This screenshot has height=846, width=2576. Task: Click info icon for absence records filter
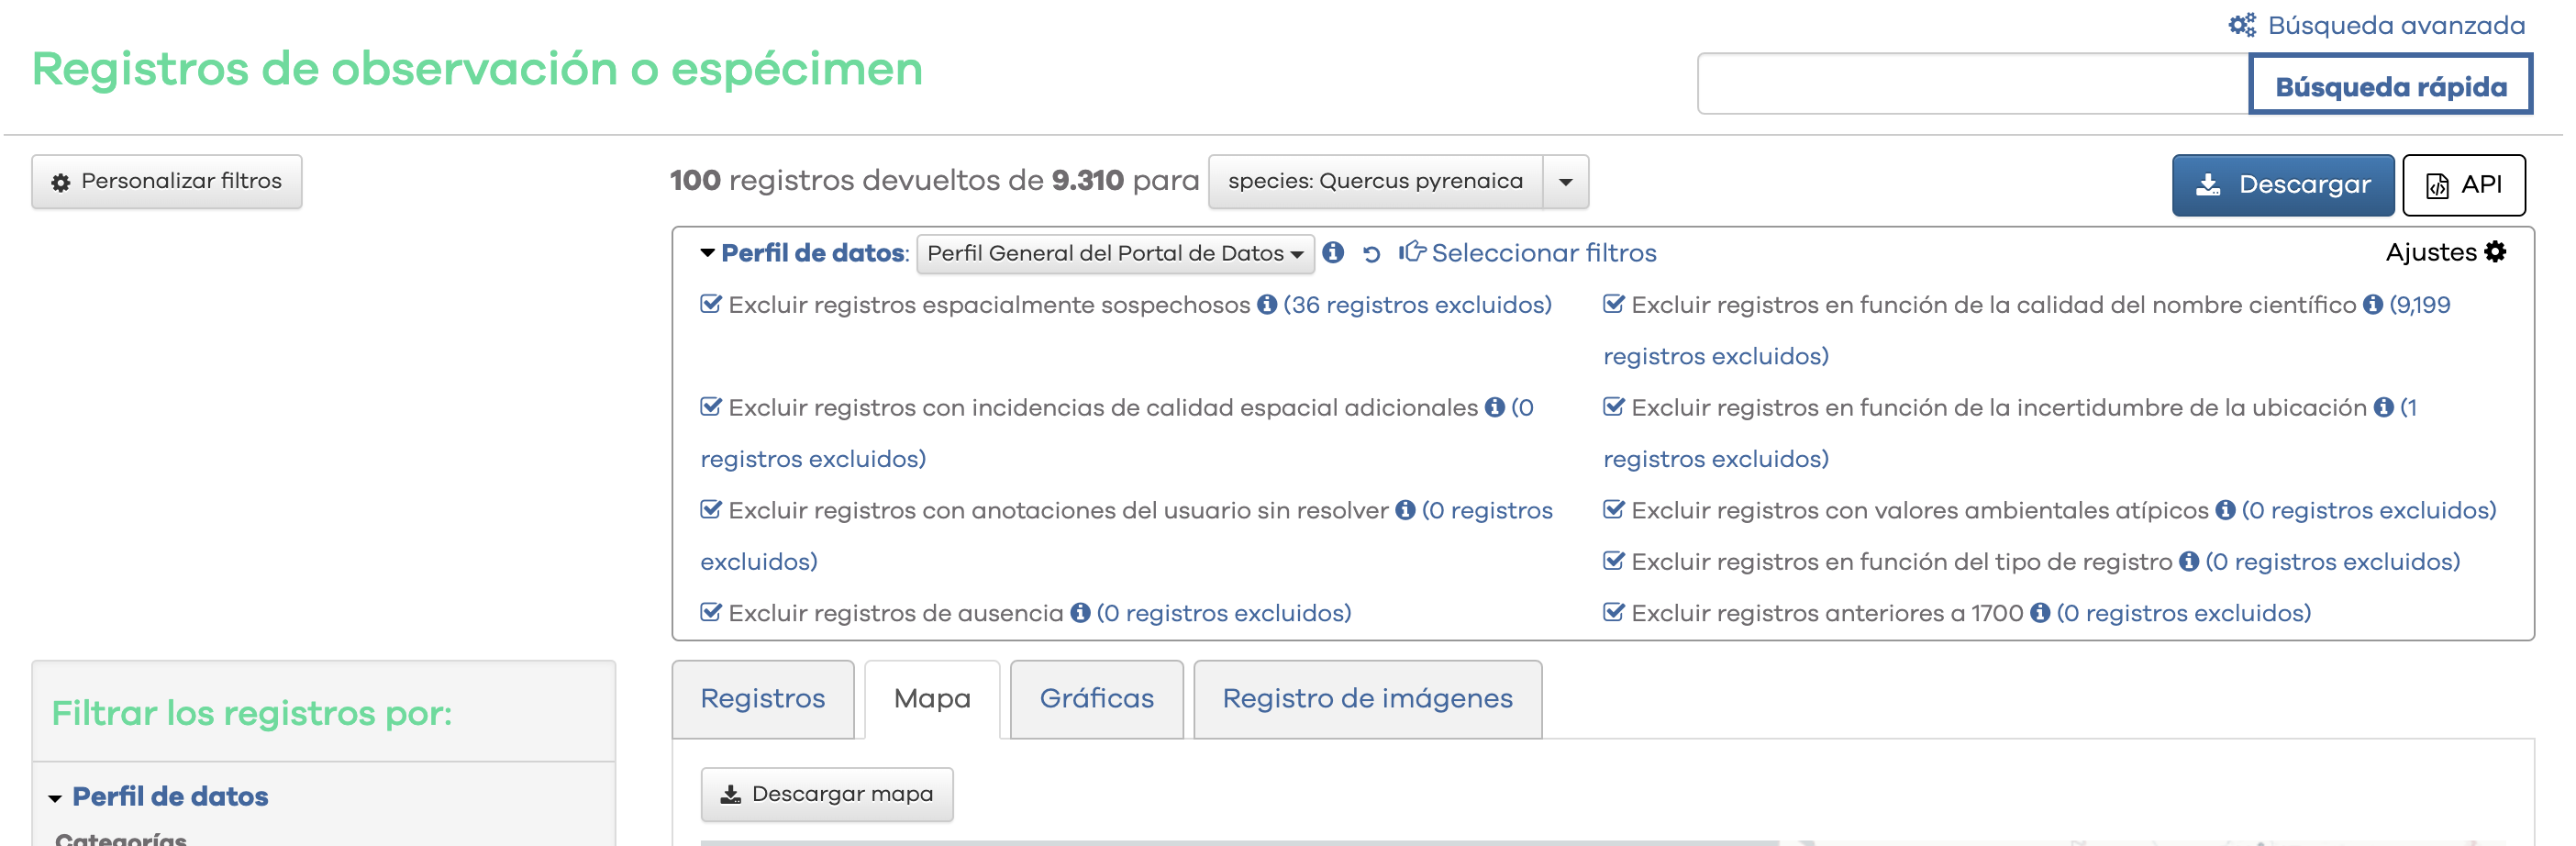1079,613
